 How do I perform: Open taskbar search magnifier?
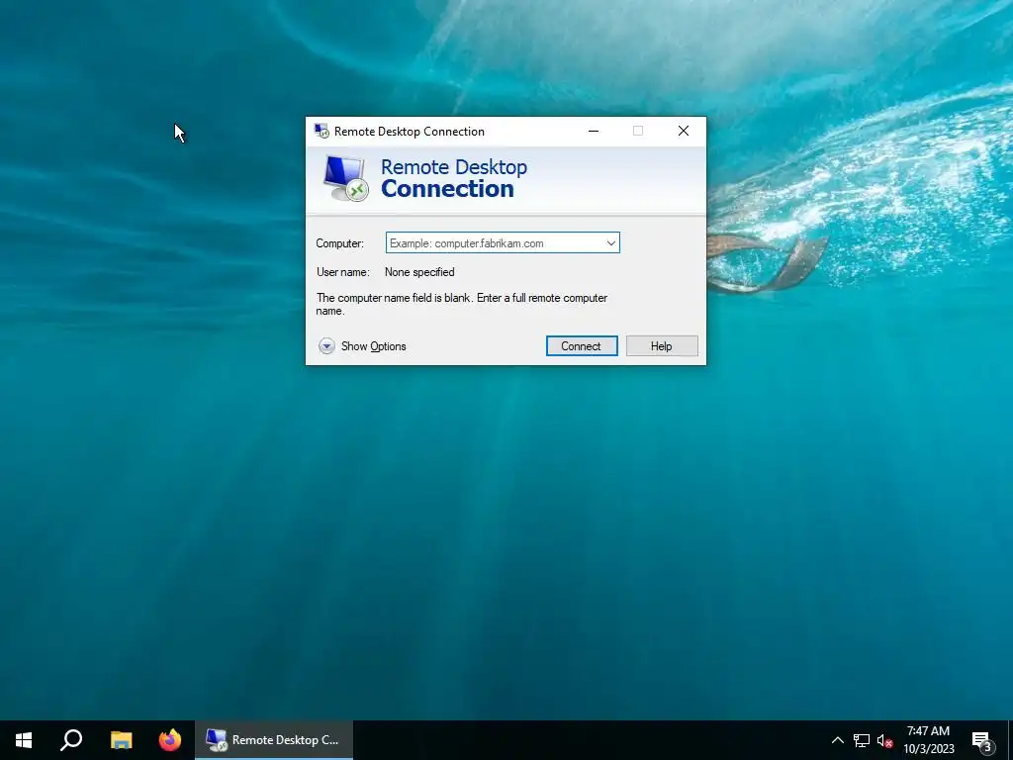coord(71,740)
